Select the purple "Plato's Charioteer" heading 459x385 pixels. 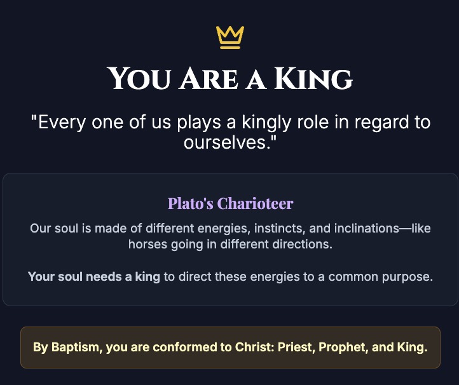click(x=230, y=203)
